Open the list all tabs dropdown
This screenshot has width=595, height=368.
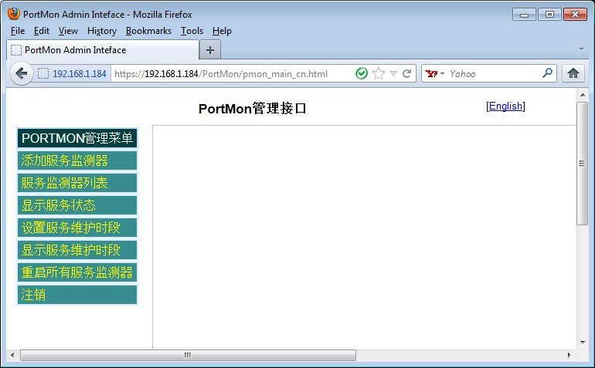pos(581,48)
